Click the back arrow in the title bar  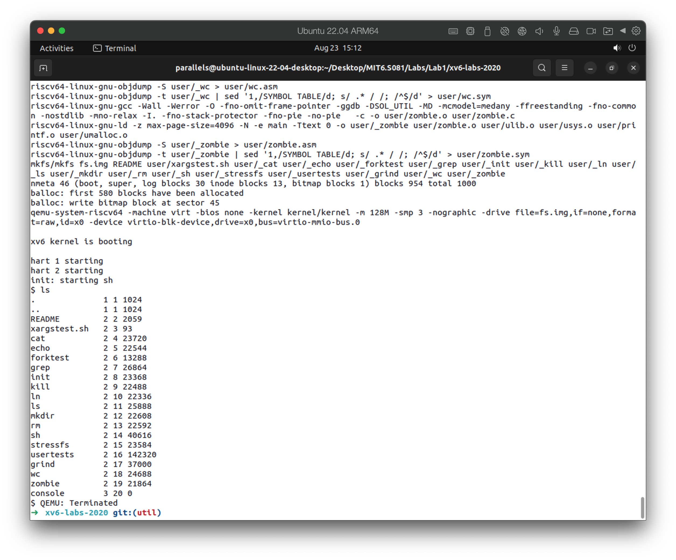coord(623,31)
